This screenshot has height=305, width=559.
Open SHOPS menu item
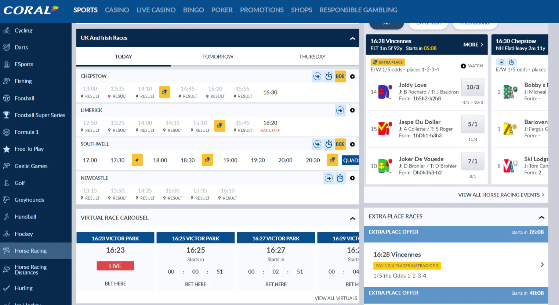click(x=301, y=10)
